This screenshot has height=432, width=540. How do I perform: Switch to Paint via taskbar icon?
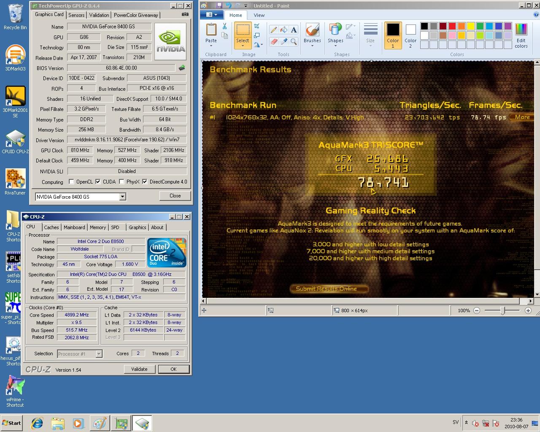coord(100,423)
